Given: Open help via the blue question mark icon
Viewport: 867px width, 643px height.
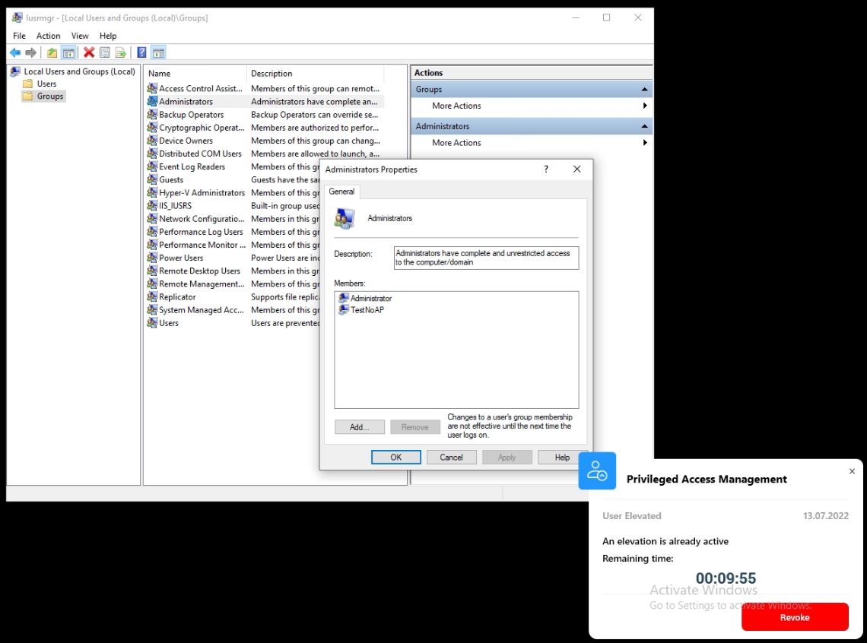Looking at the screenshot, I should (141, 52).
